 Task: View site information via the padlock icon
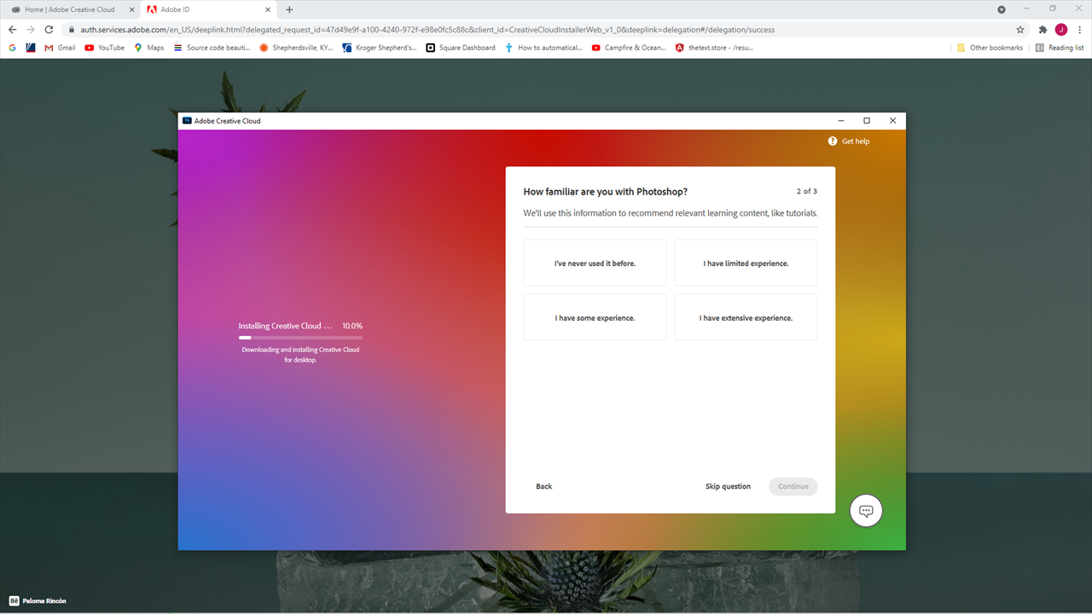click(x=72, y=30)
